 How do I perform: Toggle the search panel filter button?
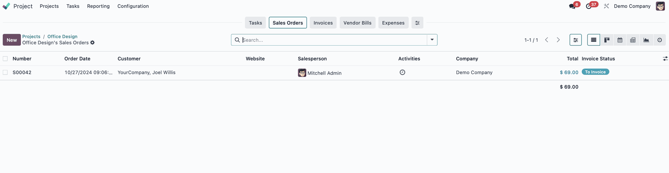pyautogui.click(x=576, y=40)
